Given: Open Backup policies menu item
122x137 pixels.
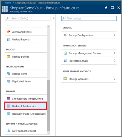Looking at the screenshot, I should coord(26,56).
